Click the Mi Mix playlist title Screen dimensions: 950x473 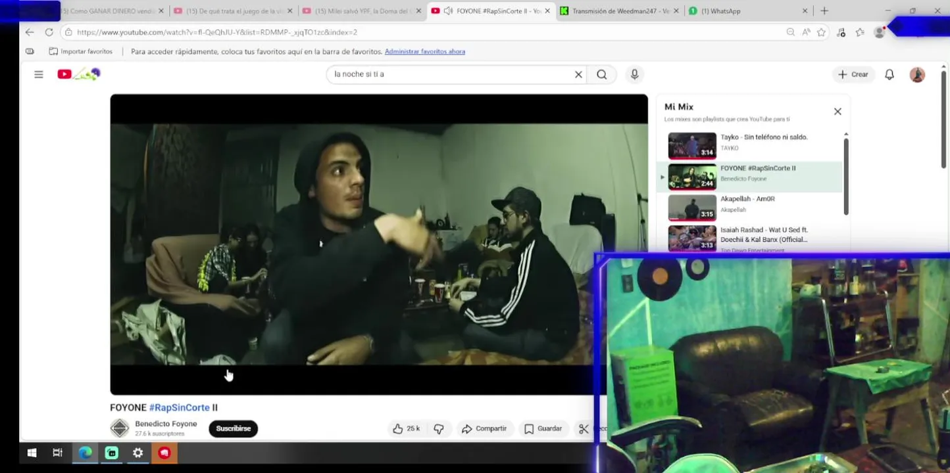tap(679, 106)
